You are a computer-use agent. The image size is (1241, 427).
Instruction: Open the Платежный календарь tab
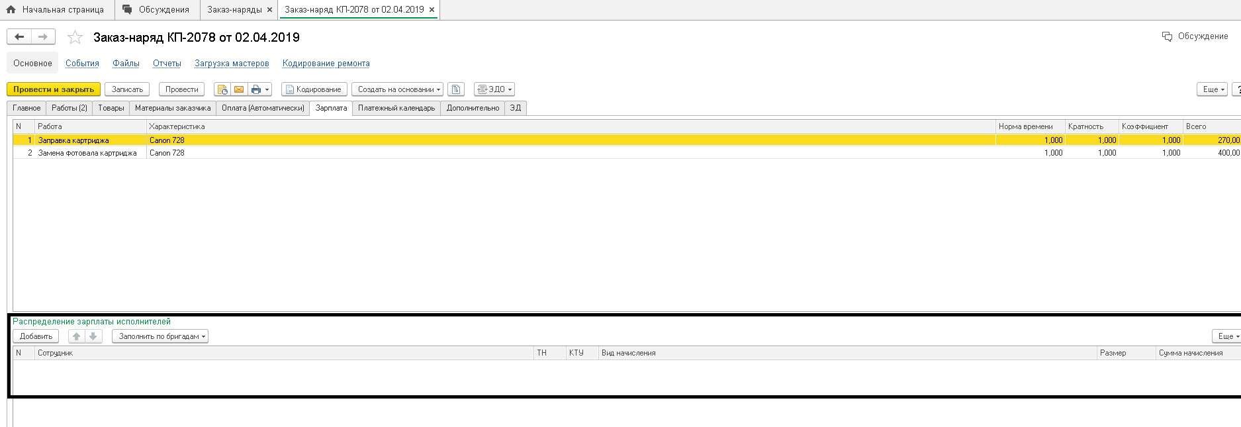pos(396,108)
